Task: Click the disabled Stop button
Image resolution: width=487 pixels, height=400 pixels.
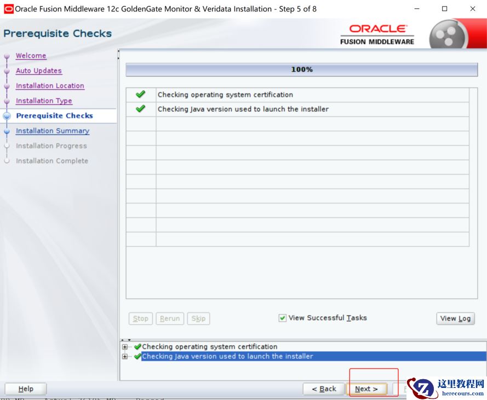Action: tap(140, 318)
